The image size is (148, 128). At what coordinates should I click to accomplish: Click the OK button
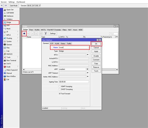[96, 44]
